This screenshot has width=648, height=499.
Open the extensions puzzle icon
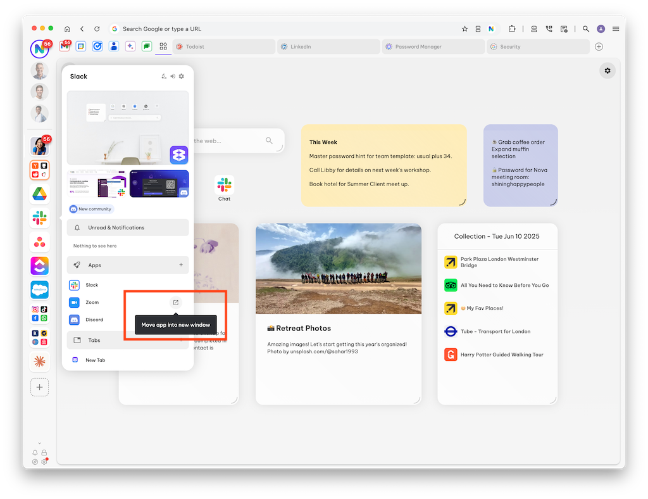[x=511, y=29]
